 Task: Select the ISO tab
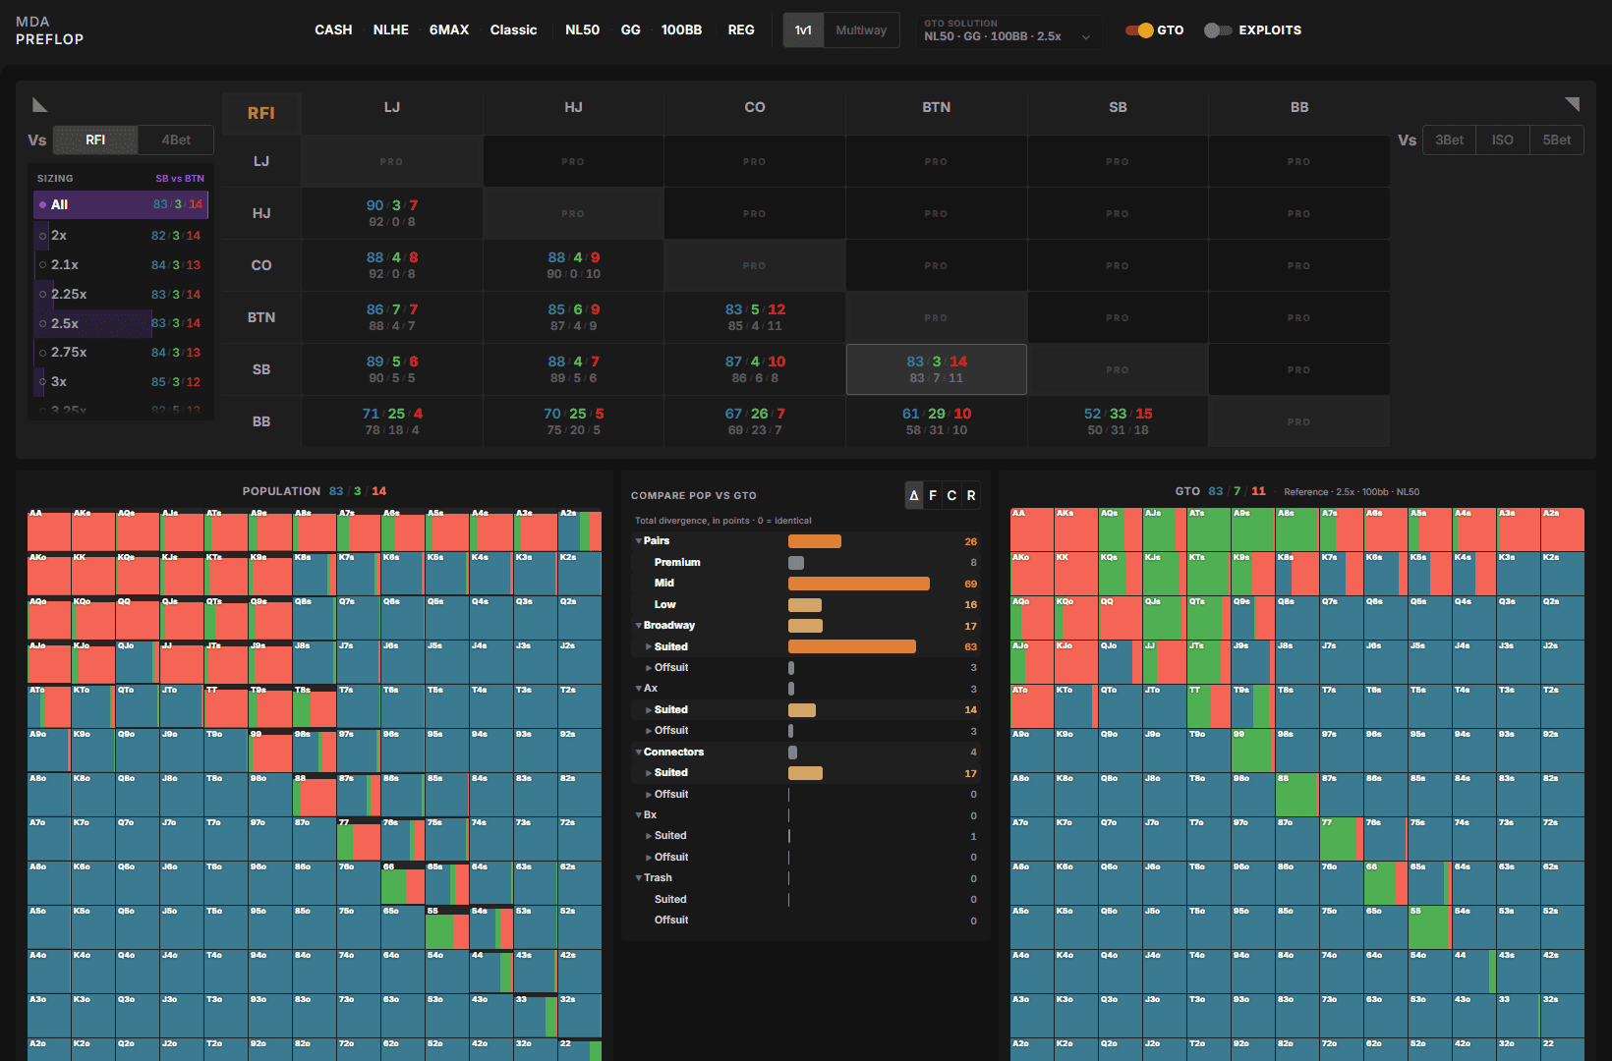point(1502,140)
